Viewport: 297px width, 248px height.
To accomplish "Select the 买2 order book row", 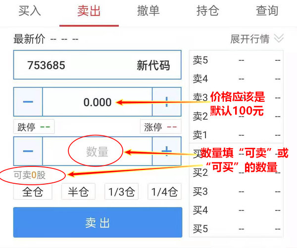I will click(x=236, y=172).
